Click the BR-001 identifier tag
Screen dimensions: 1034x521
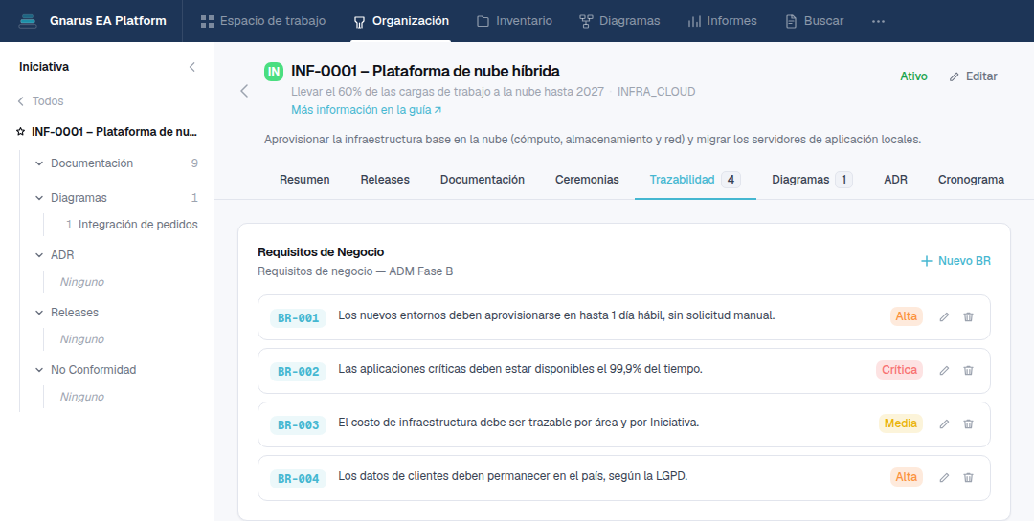point(298,318)
